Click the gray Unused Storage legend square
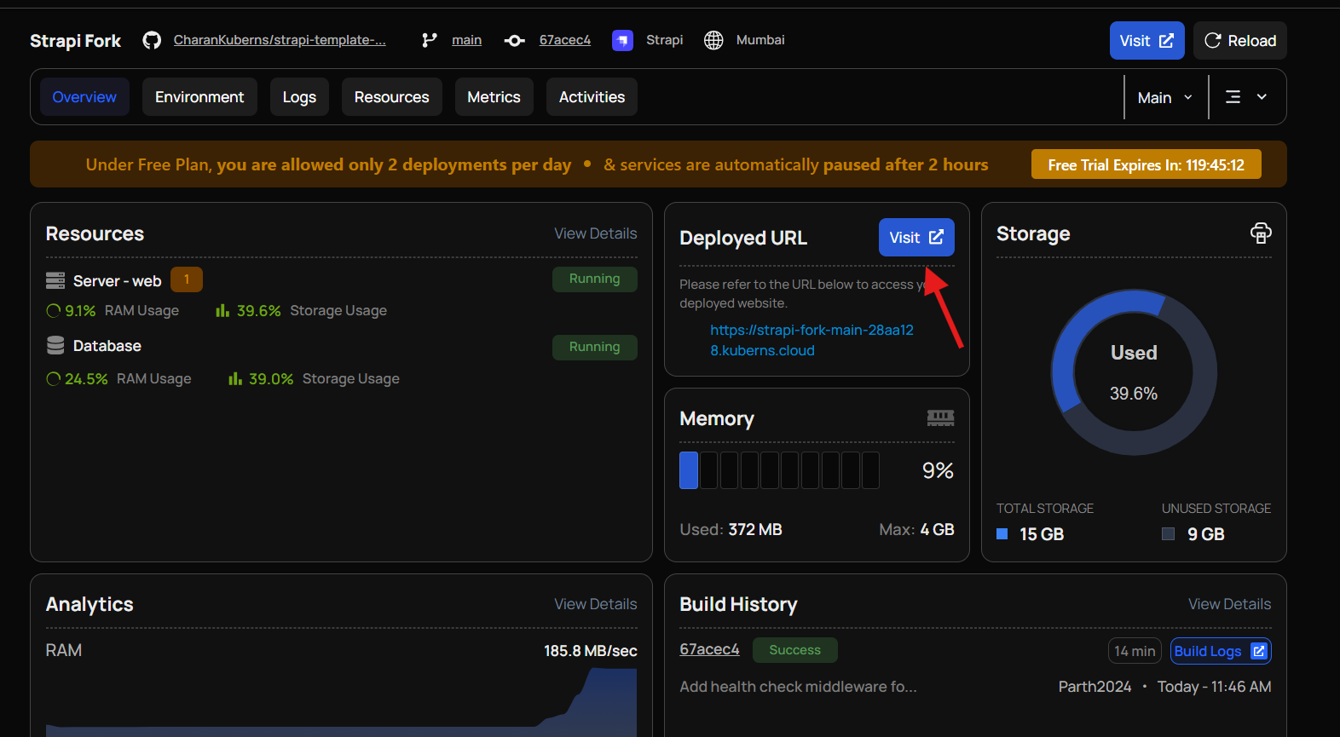 [x=1168, y=534]
